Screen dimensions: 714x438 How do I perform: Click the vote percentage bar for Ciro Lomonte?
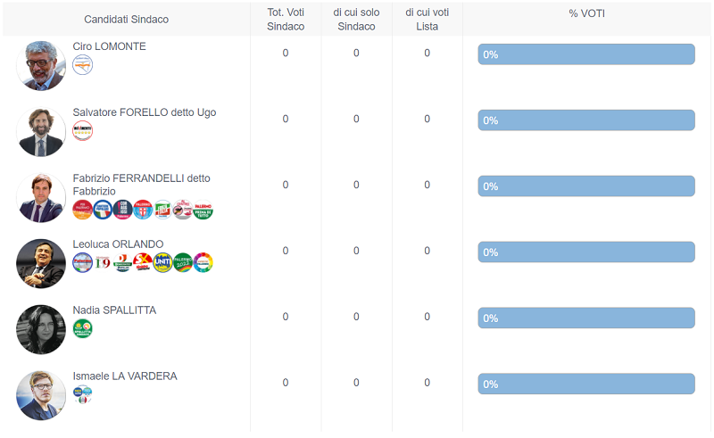click(x=585, y=54)
